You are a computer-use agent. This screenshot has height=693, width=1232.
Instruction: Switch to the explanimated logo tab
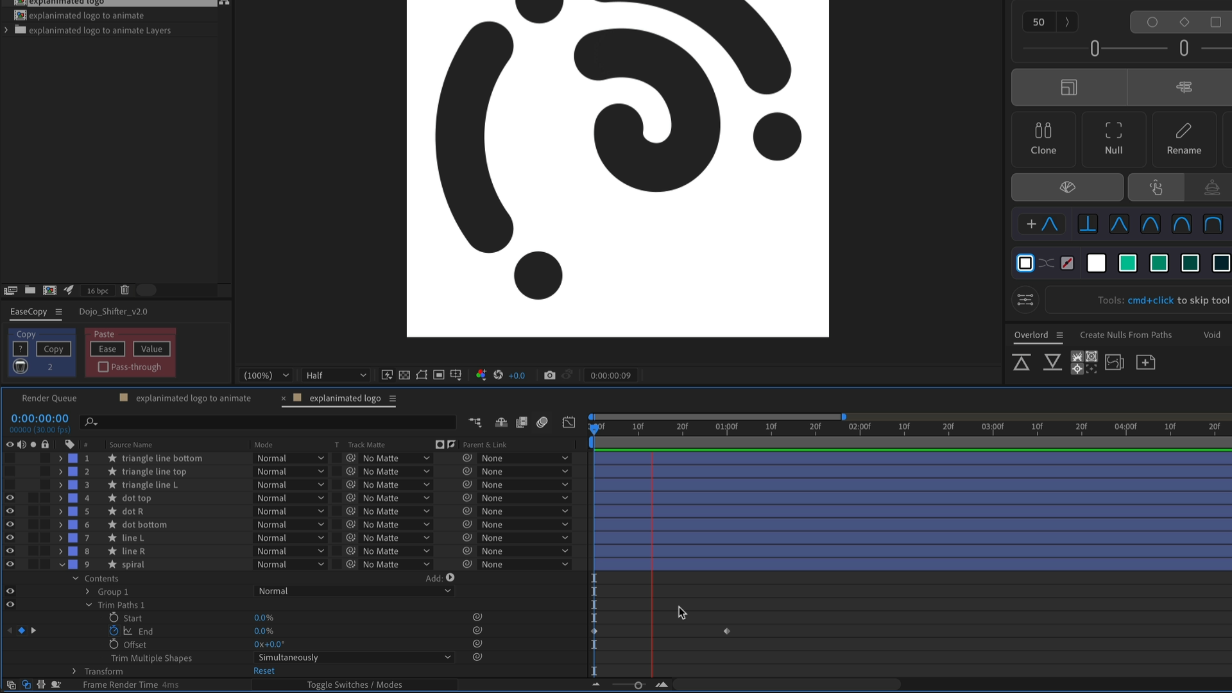point(345,398)
